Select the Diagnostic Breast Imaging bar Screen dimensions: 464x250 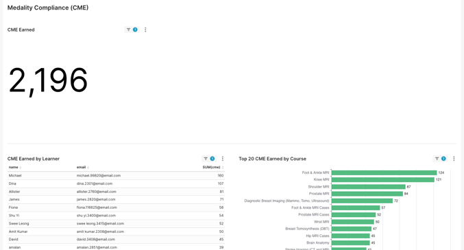[x=362, y=201]
